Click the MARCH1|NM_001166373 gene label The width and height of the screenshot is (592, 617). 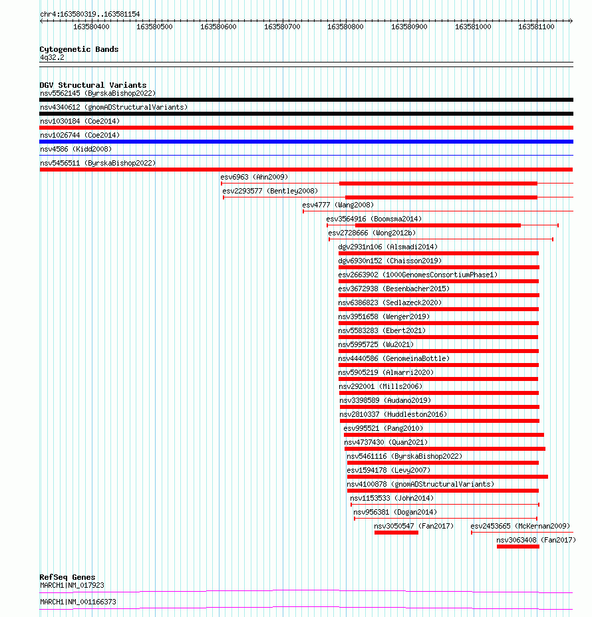pos(78,602)
